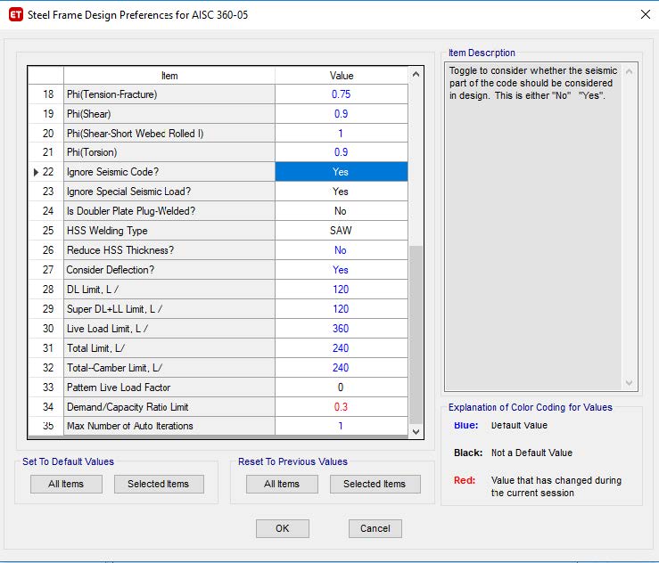Click DL Limit value 120
This screenshot has width=659, height=563.
click(342, 290)
